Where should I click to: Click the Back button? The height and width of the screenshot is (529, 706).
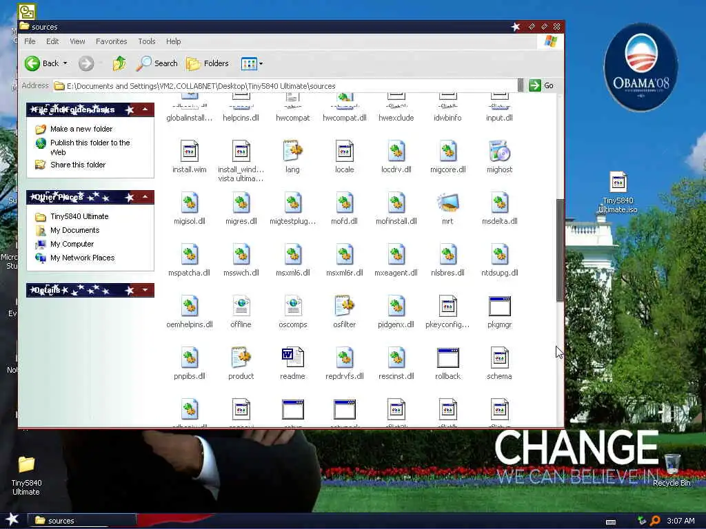(42, 63)
